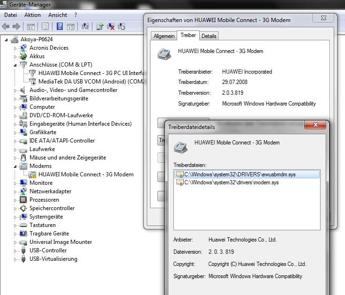Viewport: 345px width, 295px height.
Task: Click the Treiberdatum value 29.07.2008
Action: [235, 82]
